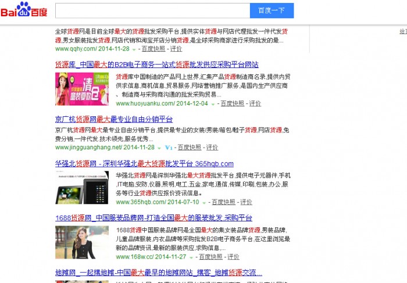Click the 全球货源网 description snippet text

pos(172,36)
